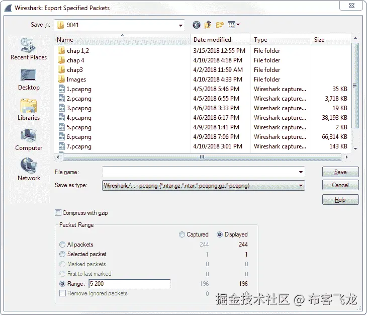This screenshot has height=316, width=367.
Task: Select the Captured radio button
Action: [182, 234]
